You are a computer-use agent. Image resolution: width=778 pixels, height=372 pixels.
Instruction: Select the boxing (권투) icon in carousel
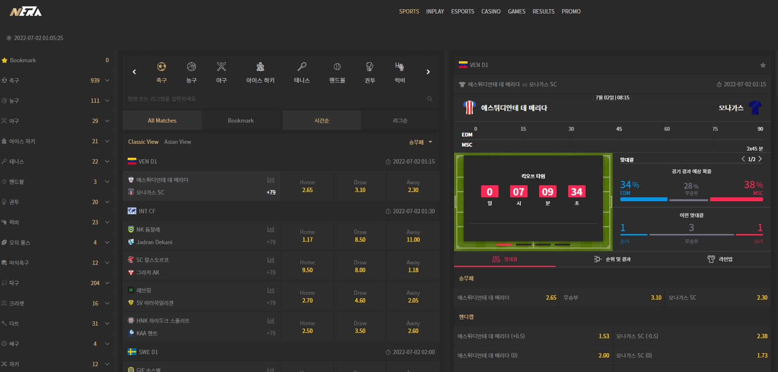point(370,67)
